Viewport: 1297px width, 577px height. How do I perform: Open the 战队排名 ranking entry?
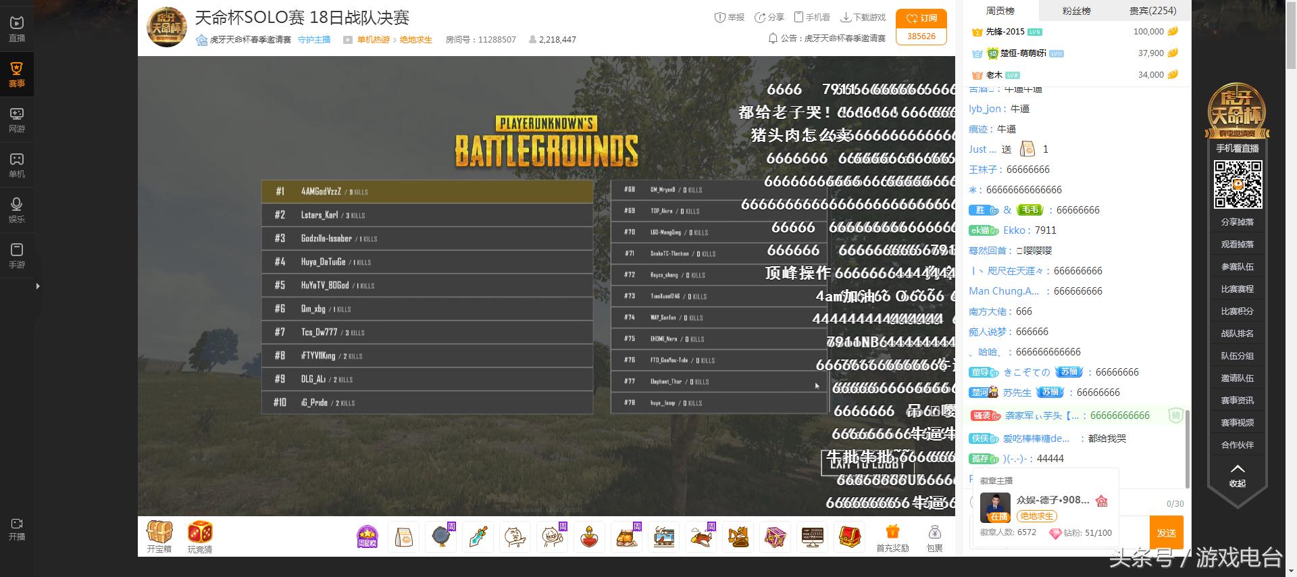[1238, 334]
